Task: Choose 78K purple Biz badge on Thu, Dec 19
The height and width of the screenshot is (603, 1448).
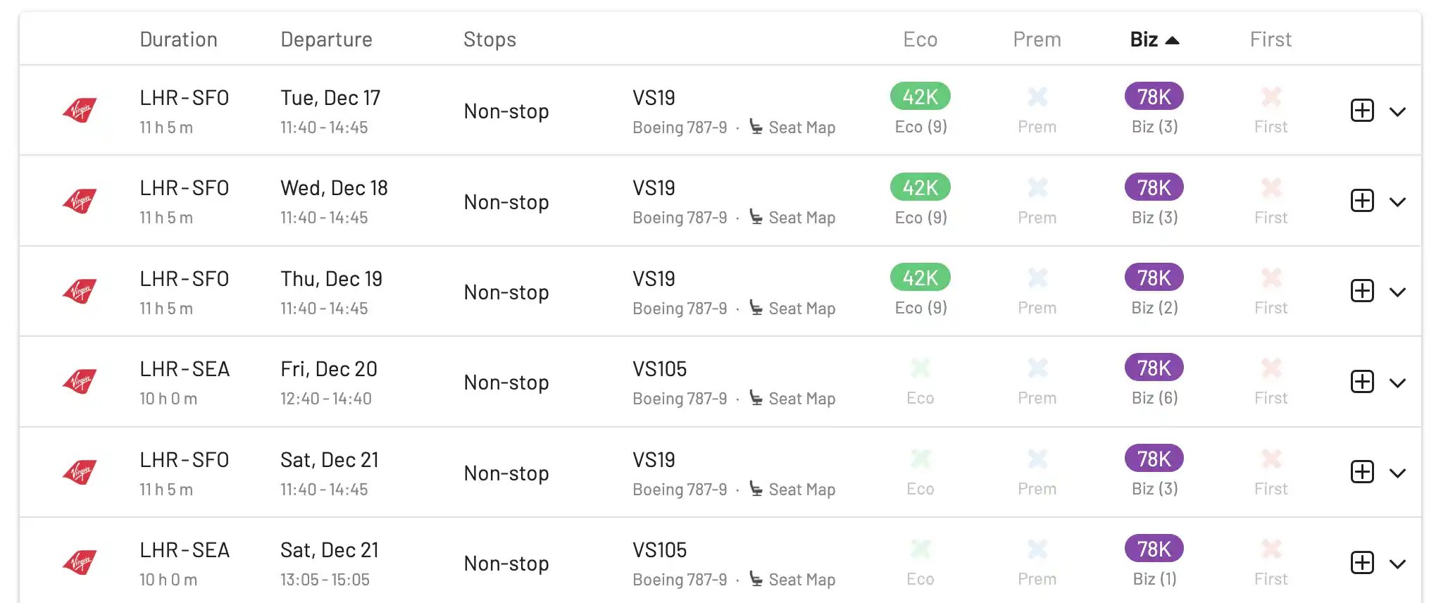Action: [x=1154, y=278]
